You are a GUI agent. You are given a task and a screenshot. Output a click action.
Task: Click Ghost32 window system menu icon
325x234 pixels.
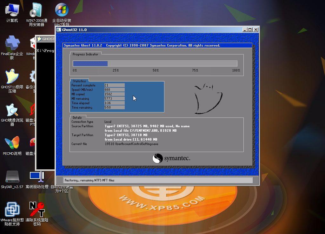tap(58, 30)
